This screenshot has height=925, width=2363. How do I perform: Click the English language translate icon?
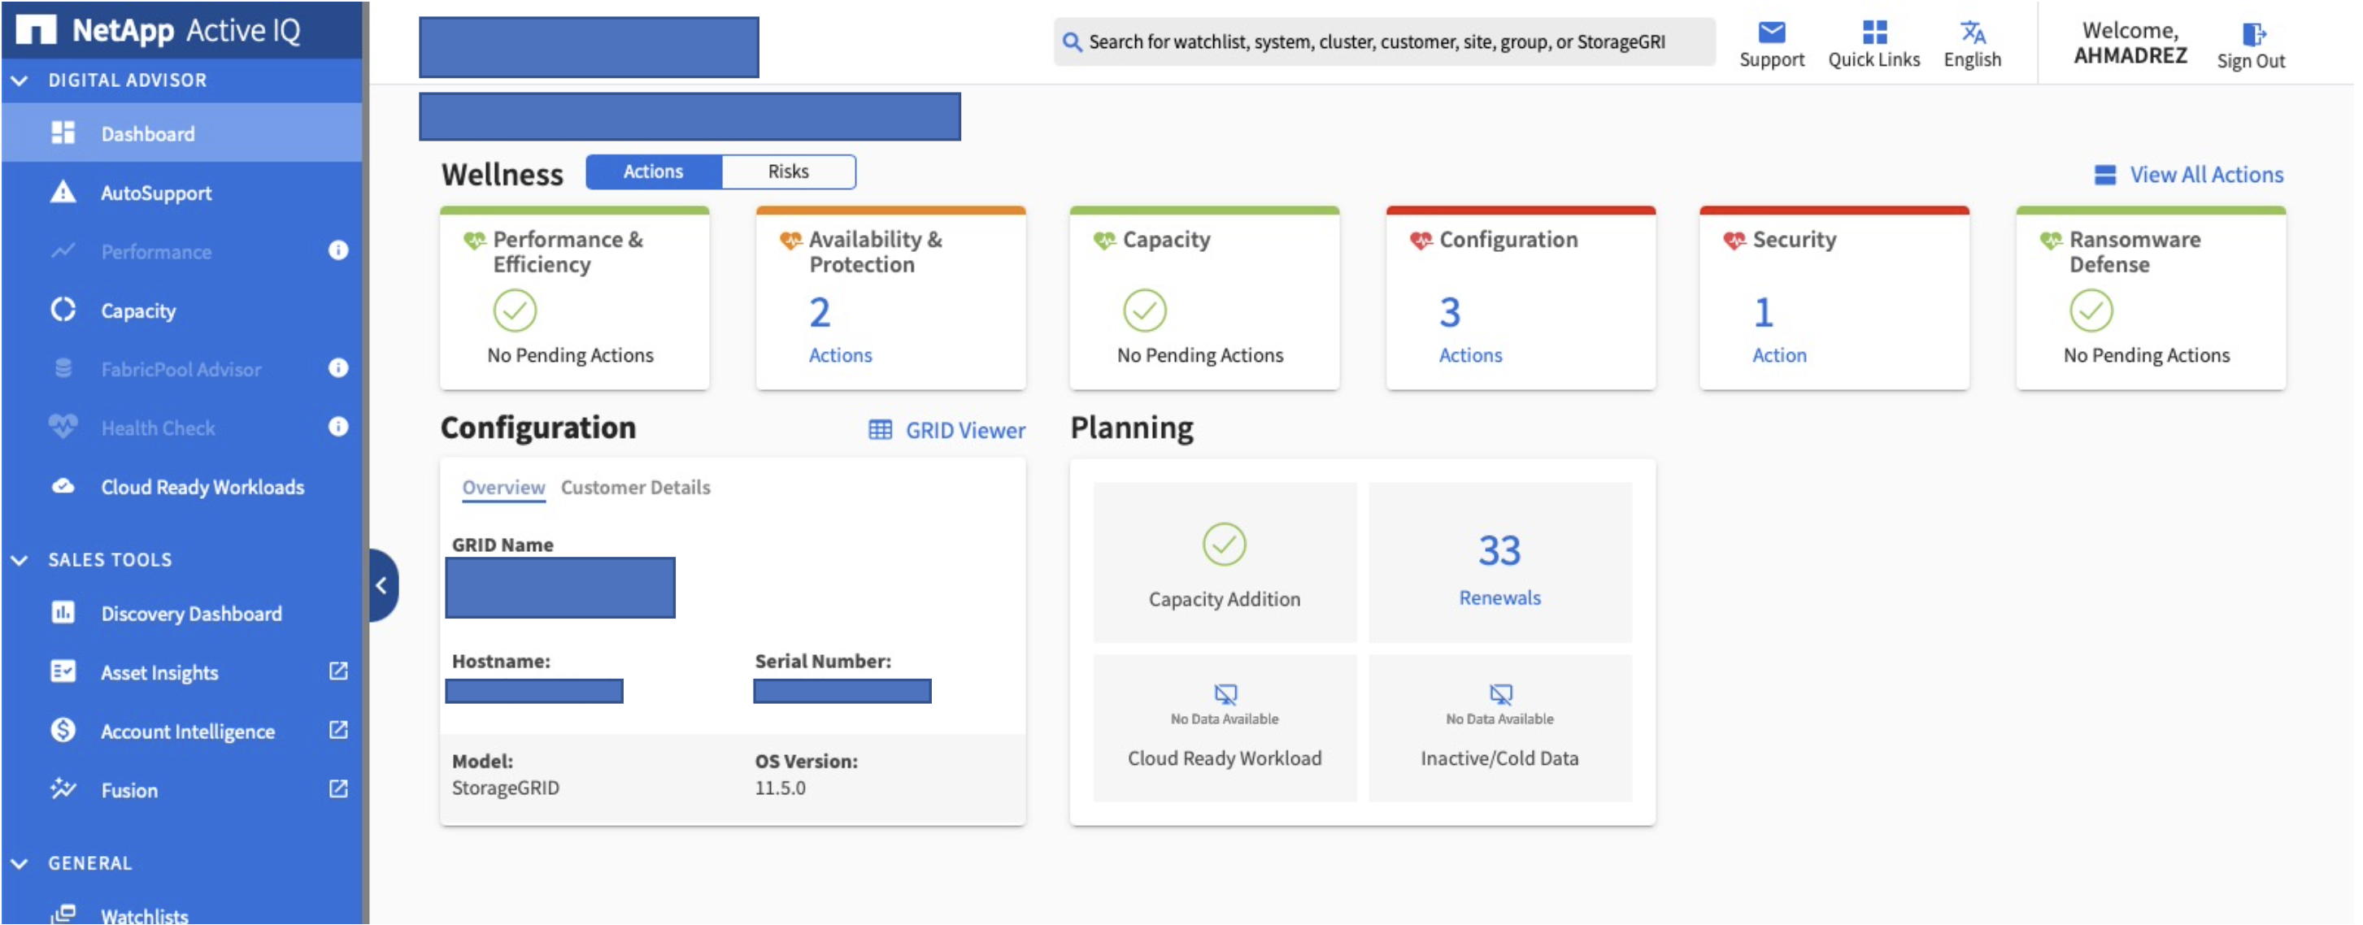[1972, 33]
